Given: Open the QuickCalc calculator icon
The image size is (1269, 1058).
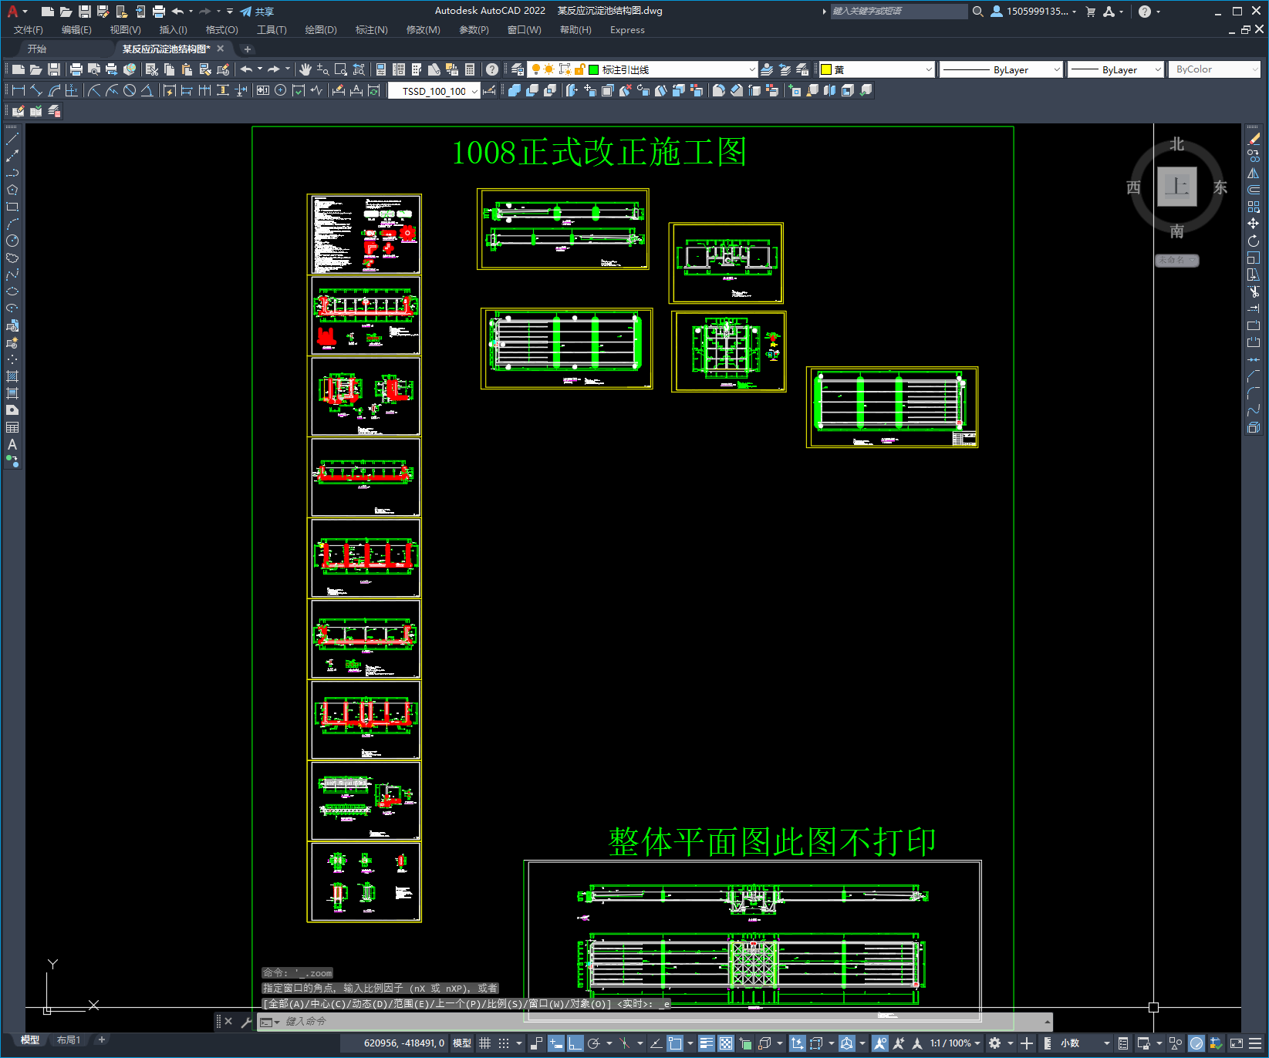Looking at the screenshot, I should 470,69.
